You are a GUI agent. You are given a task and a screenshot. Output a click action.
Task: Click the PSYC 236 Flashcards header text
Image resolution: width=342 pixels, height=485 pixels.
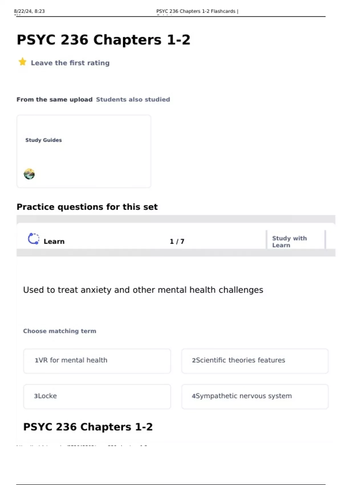(197, 11)
